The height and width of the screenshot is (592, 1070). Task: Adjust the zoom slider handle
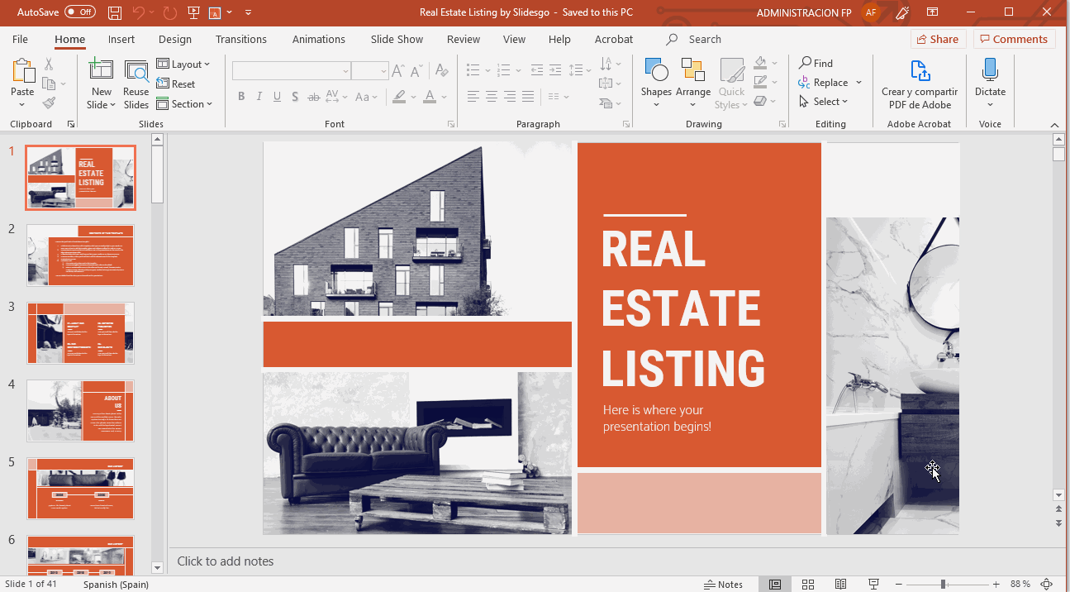943,585
